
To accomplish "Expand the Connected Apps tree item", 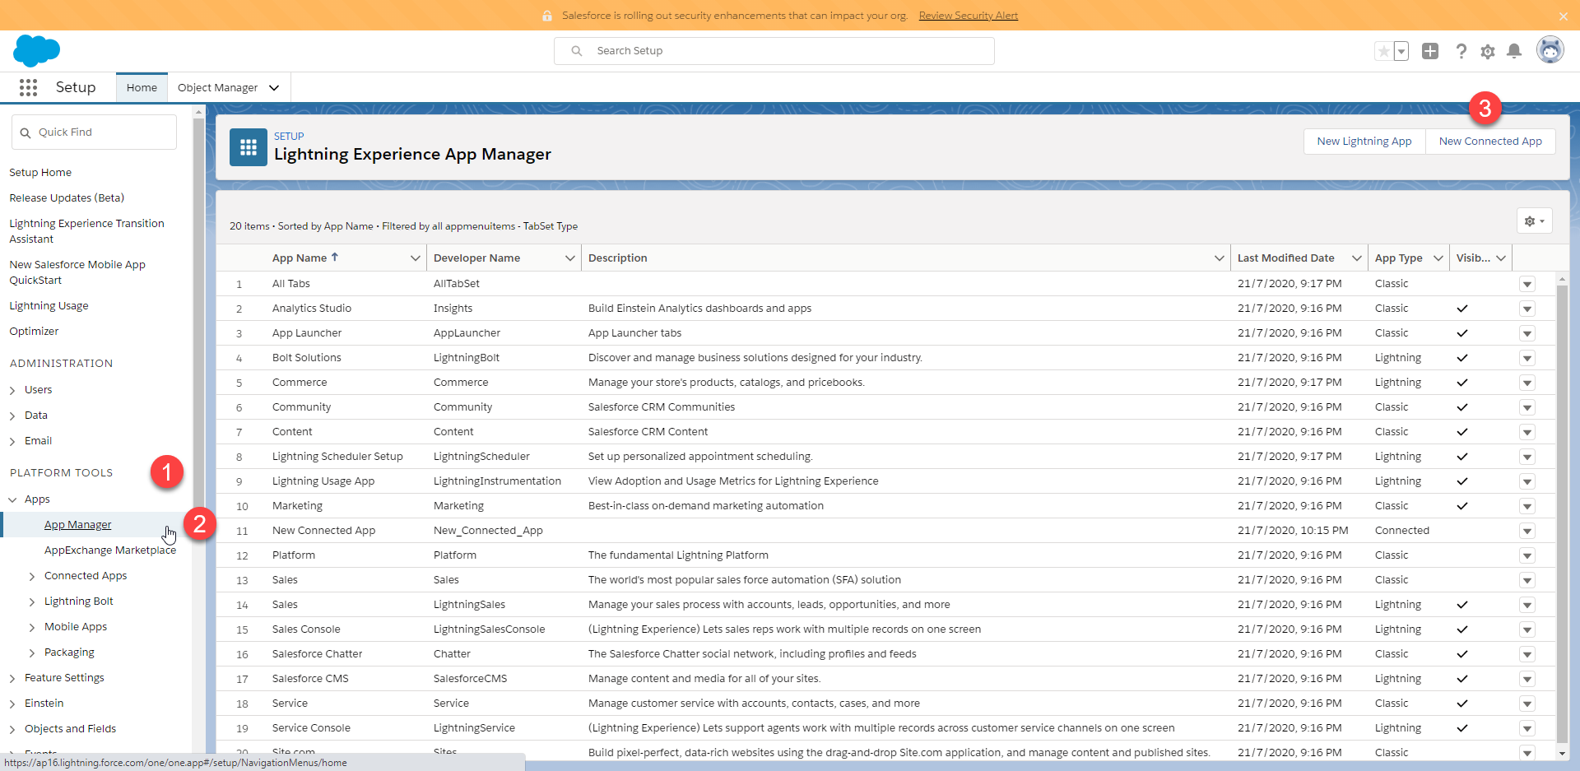I will click(x=32, y=576).
